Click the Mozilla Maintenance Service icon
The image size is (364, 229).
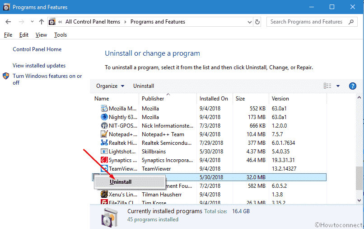[104, 109]
